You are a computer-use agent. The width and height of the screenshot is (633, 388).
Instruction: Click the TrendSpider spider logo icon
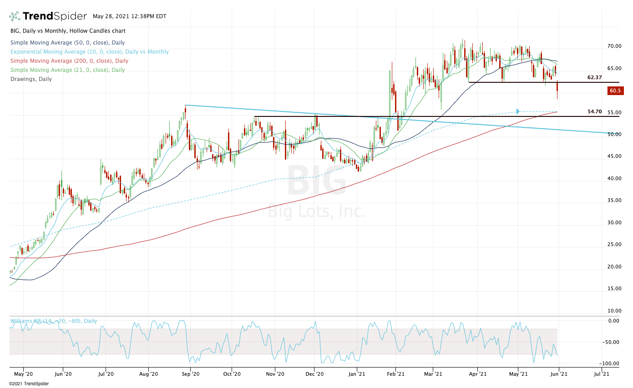(15, 16)
